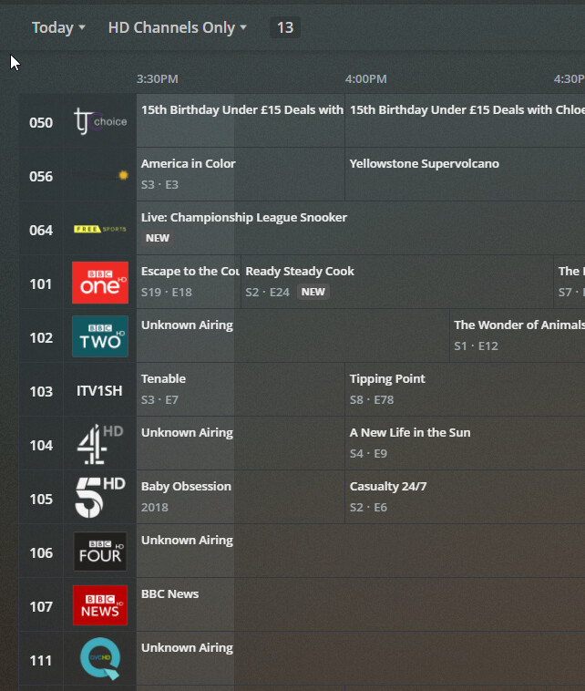This screenshot has height=691, width=585.
Task: Expand the HD Channels Only filter dropdown
Action: (177, 27)
